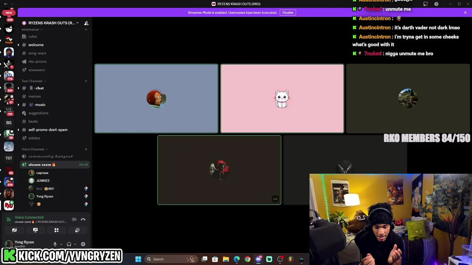Viewport: 472px width, 265px height.
Task: Open File Explorer from taskbar
Action: (x=226, y=259)
